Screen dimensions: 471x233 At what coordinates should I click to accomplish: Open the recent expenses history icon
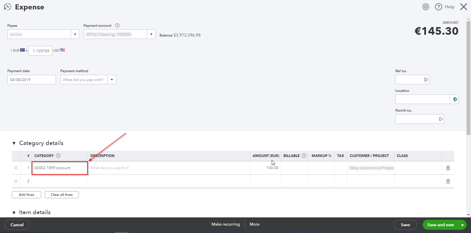(7, 7)
